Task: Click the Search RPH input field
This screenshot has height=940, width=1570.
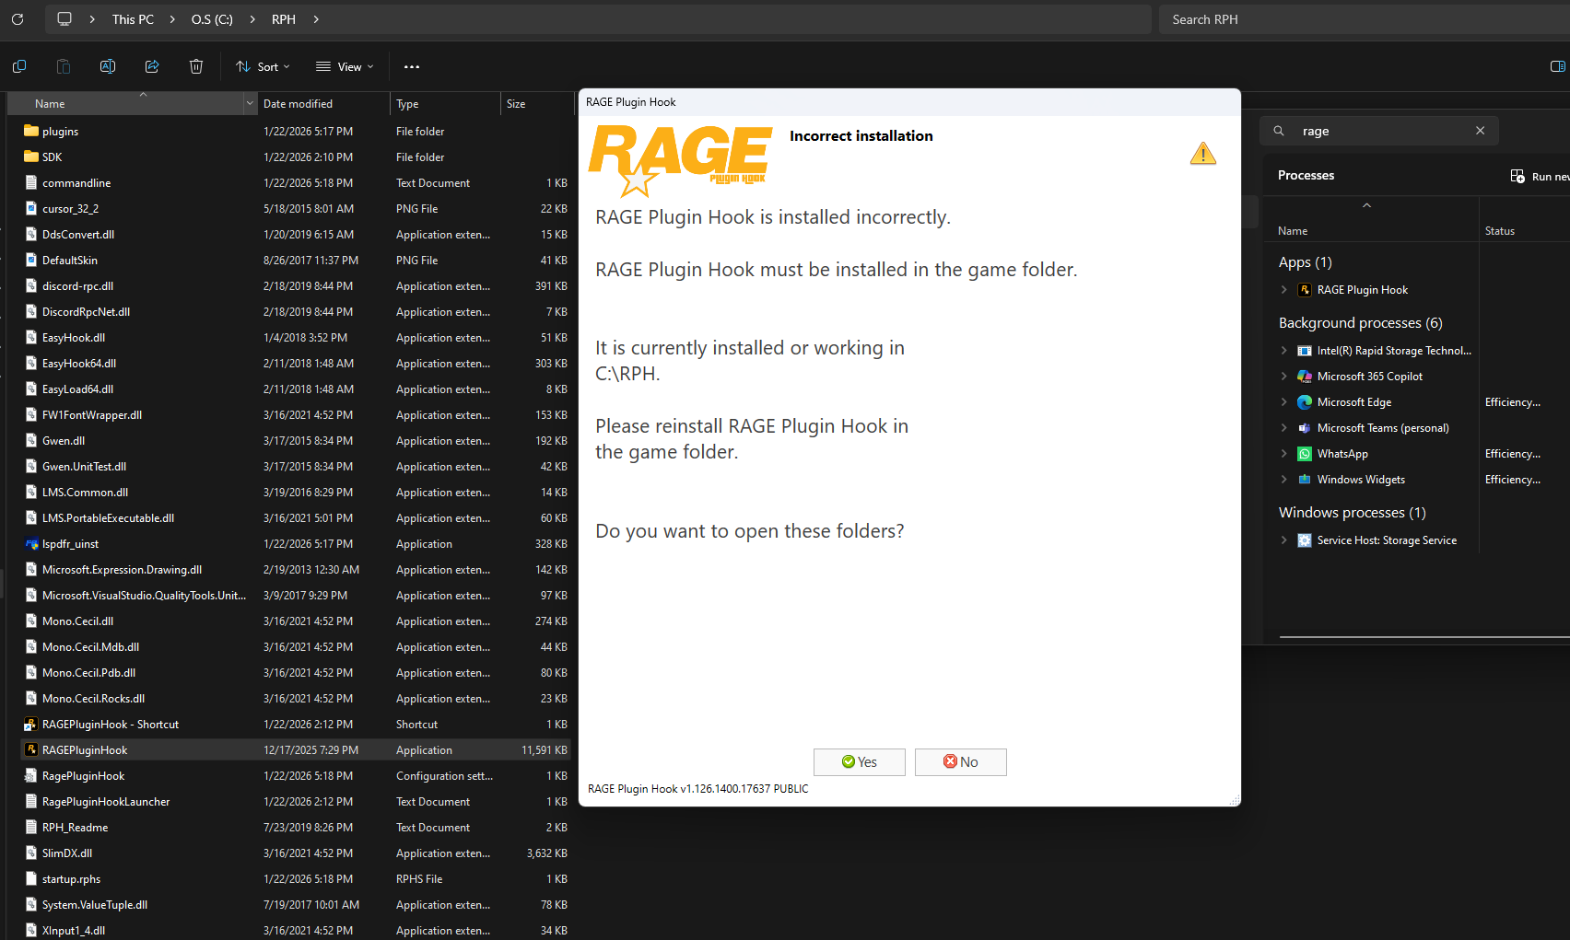Action: tap(1364, 19)
